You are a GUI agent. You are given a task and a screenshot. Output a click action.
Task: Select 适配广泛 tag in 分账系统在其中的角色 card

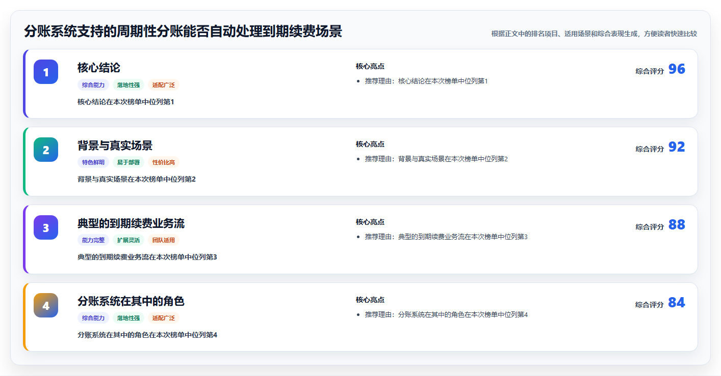(x=164, y=319)
